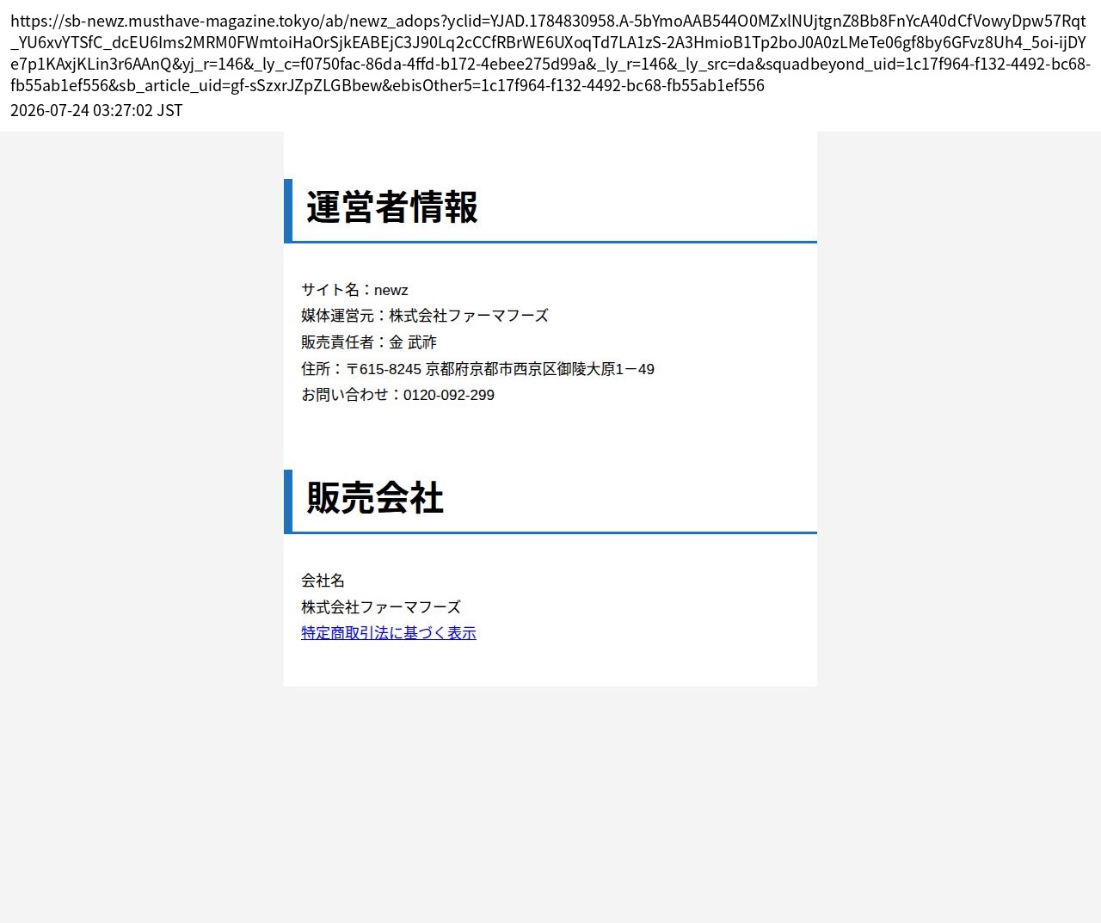Click the address line 〒615-8245 京都府京都市西京区
This screenshot has width=1101, height=923.
click(477, 369)
